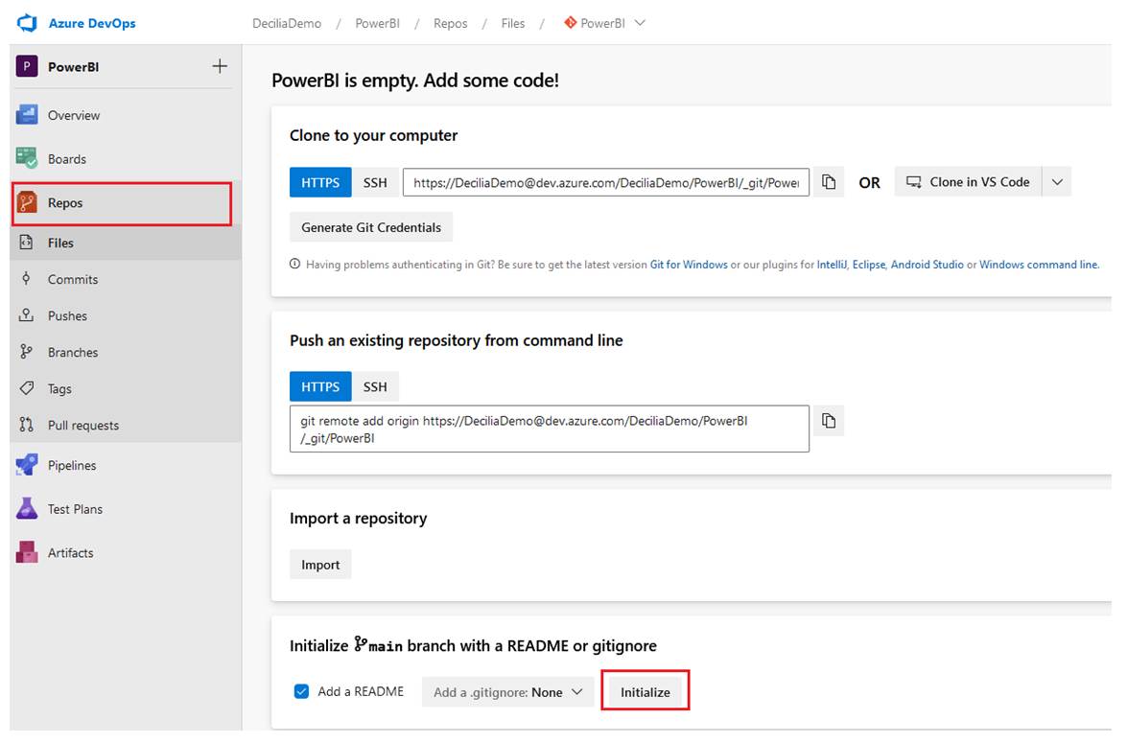1127x743 pixels.
Task: Click the Clone in VS Code button
Action: click(x=968, y=182)
